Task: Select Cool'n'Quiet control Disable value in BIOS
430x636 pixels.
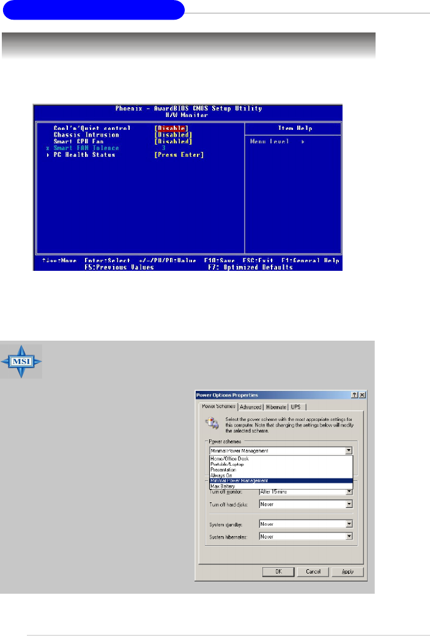Action: [x=171, y=128]
